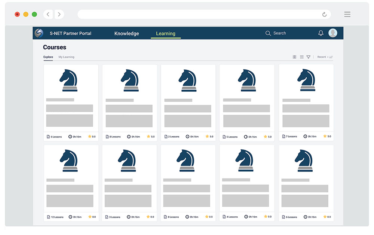Click the yellow minimize window button
The width and height of the screenshot is (374, 235).
click(x=26, y=14)
